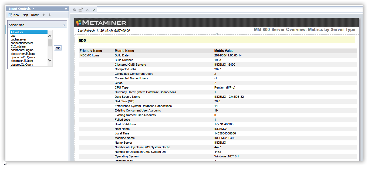Click the MM-800-Server-Overview report title
Screen dimensions: 368x169
(x=305, y=30)
